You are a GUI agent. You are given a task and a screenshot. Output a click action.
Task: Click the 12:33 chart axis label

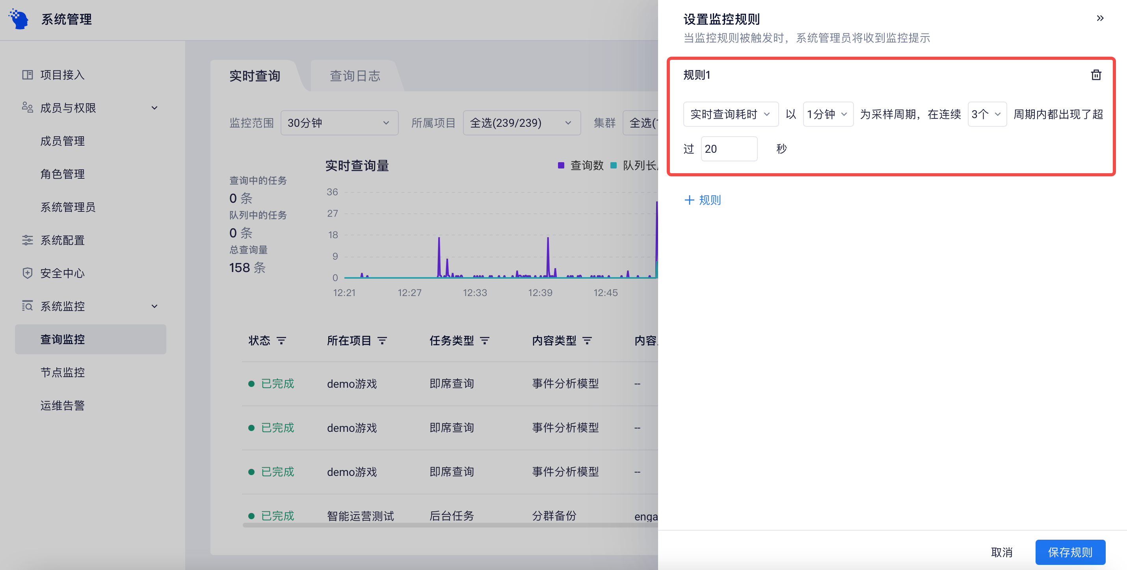pyautogui.click(x=475, y=292)
